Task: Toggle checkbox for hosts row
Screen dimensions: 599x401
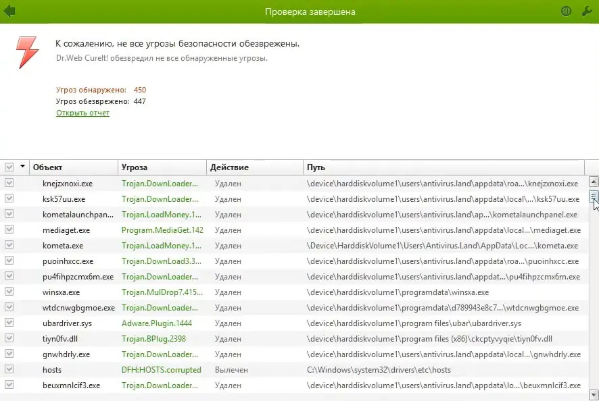Action: (x=9, y=369)
